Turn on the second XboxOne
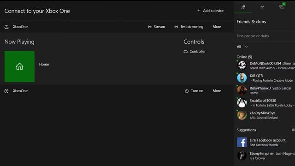Screen dimensions: 295x166 194,91
